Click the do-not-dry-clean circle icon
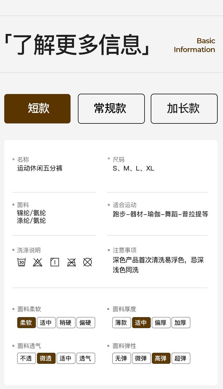This screenshot has width=223, height=389. (88, 262)
